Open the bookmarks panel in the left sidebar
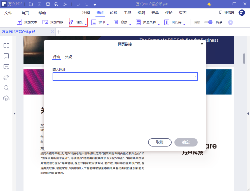 click(6, 56)
